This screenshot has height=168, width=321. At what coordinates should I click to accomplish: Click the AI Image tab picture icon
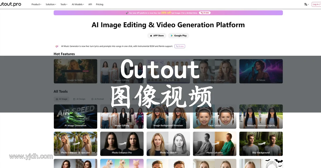(x=57, y=99)
